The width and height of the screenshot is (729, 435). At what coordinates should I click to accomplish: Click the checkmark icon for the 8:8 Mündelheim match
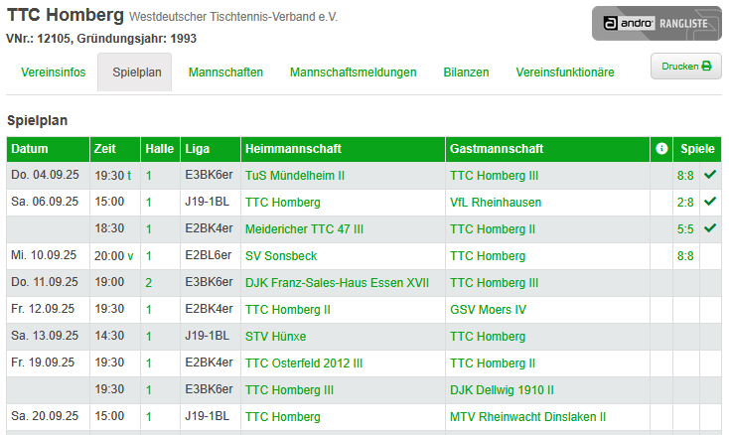click(710, 175)
